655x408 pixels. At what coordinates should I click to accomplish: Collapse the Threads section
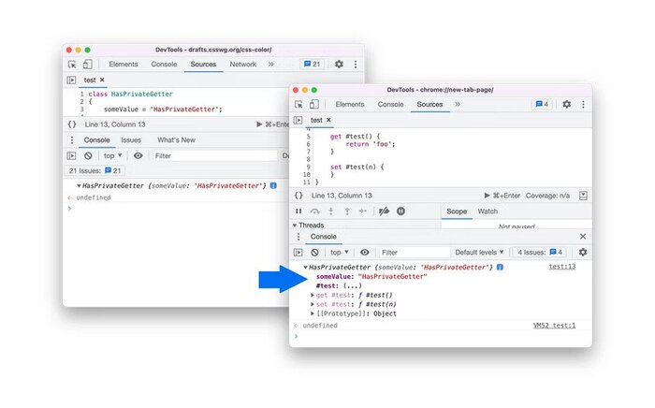[295, 226]
